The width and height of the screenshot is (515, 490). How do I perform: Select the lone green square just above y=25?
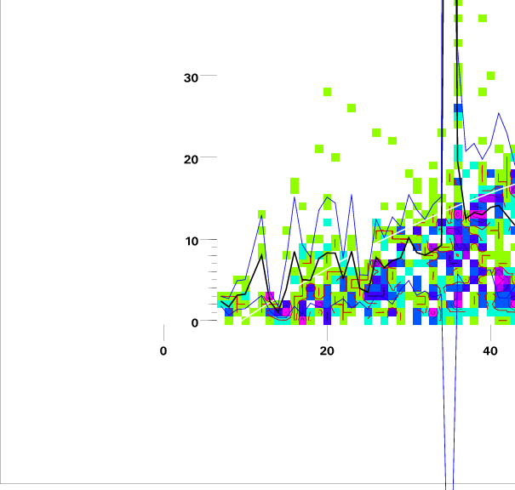(352, 108)
